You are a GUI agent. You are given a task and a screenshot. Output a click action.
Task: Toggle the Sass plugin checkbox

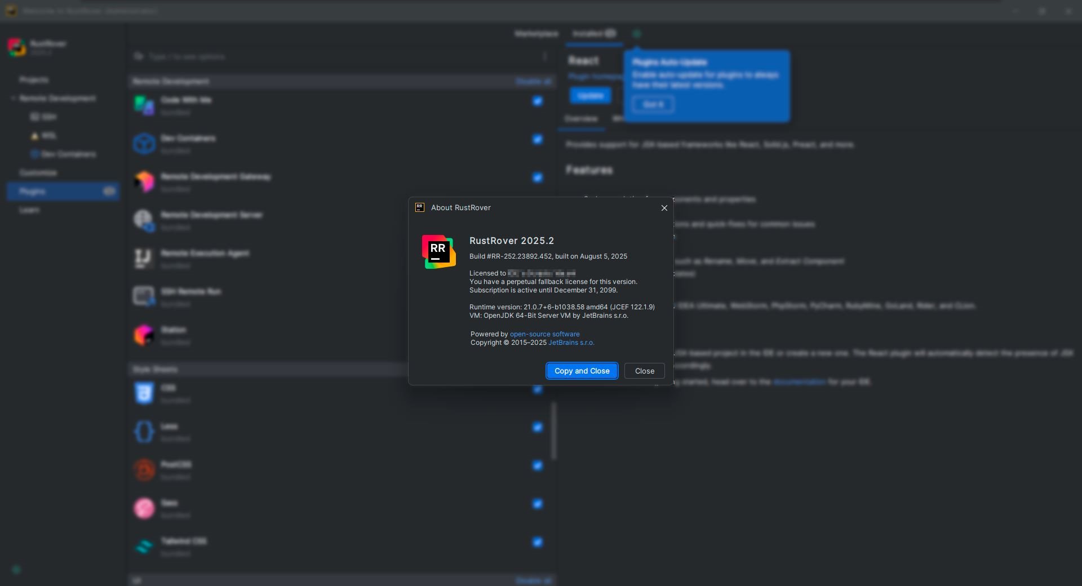pyautogui.click(x=538, y=504)
